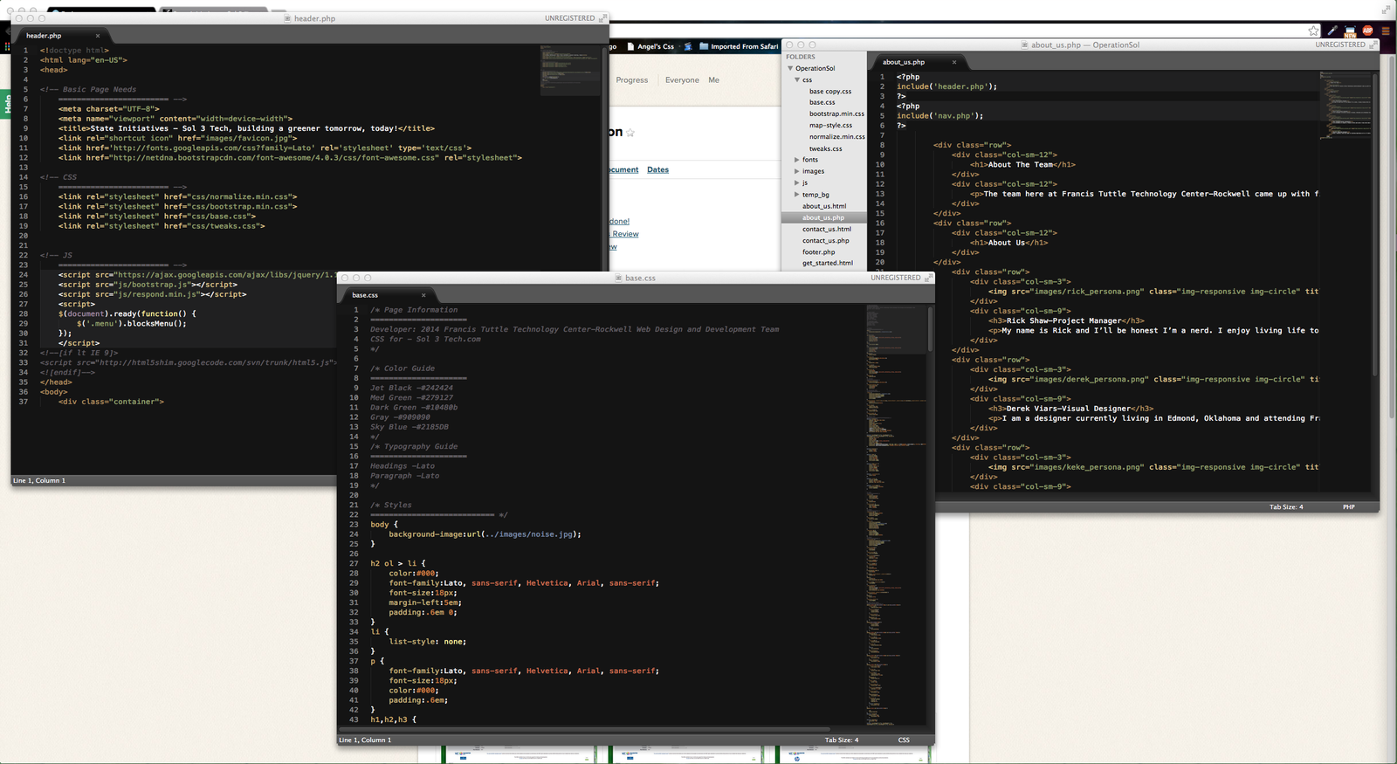Open base.css from the sidebar
This screenshot has height=764, width=1397.
click(822, 102)
